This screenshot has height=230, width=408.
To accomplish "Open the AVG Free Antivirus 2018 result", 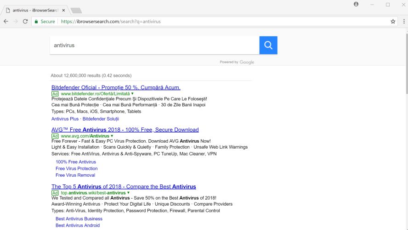I will [125, 130].
